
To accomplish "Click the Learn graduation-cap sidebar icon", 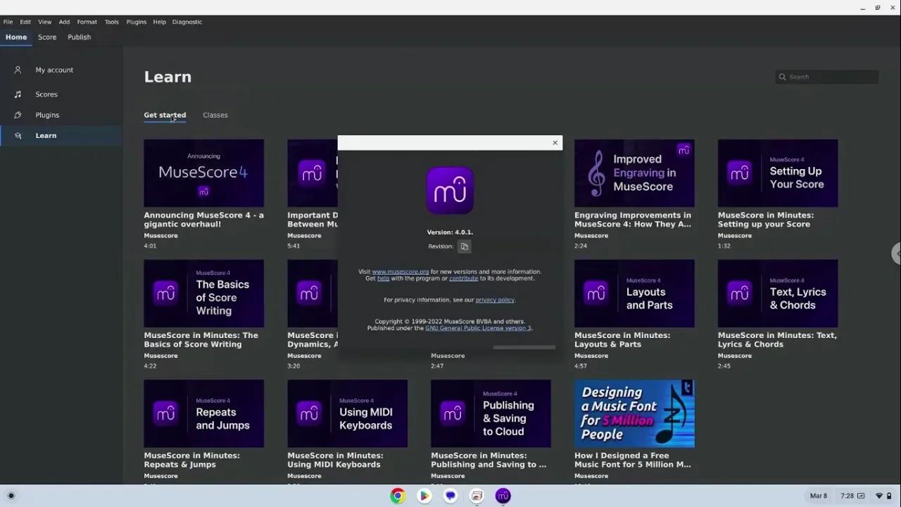I will (18, 135).
